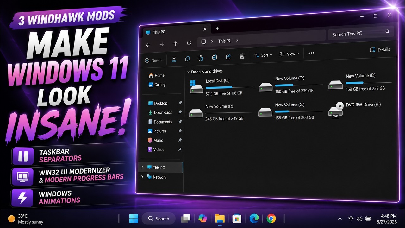Open New Volume (E:) drive
The height and width of the screenshot is (228, 405).
click(x=360, y=82)
